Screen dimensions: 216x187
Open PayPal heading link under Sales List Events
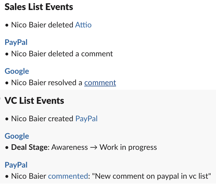click(16, 42)
